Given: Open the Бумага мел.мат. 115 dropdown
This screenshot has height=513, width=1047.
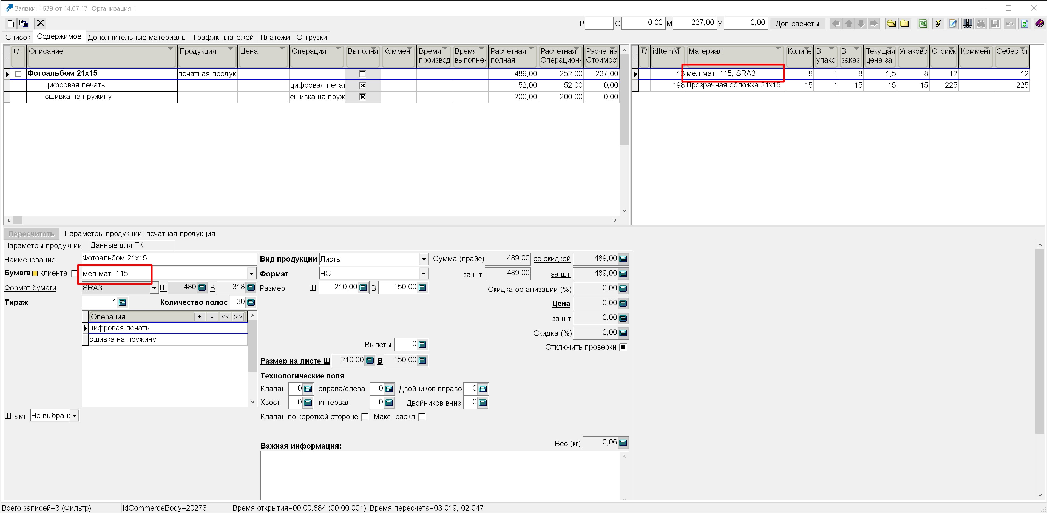Looking at the screenshot, I should (x=252, y=274).
